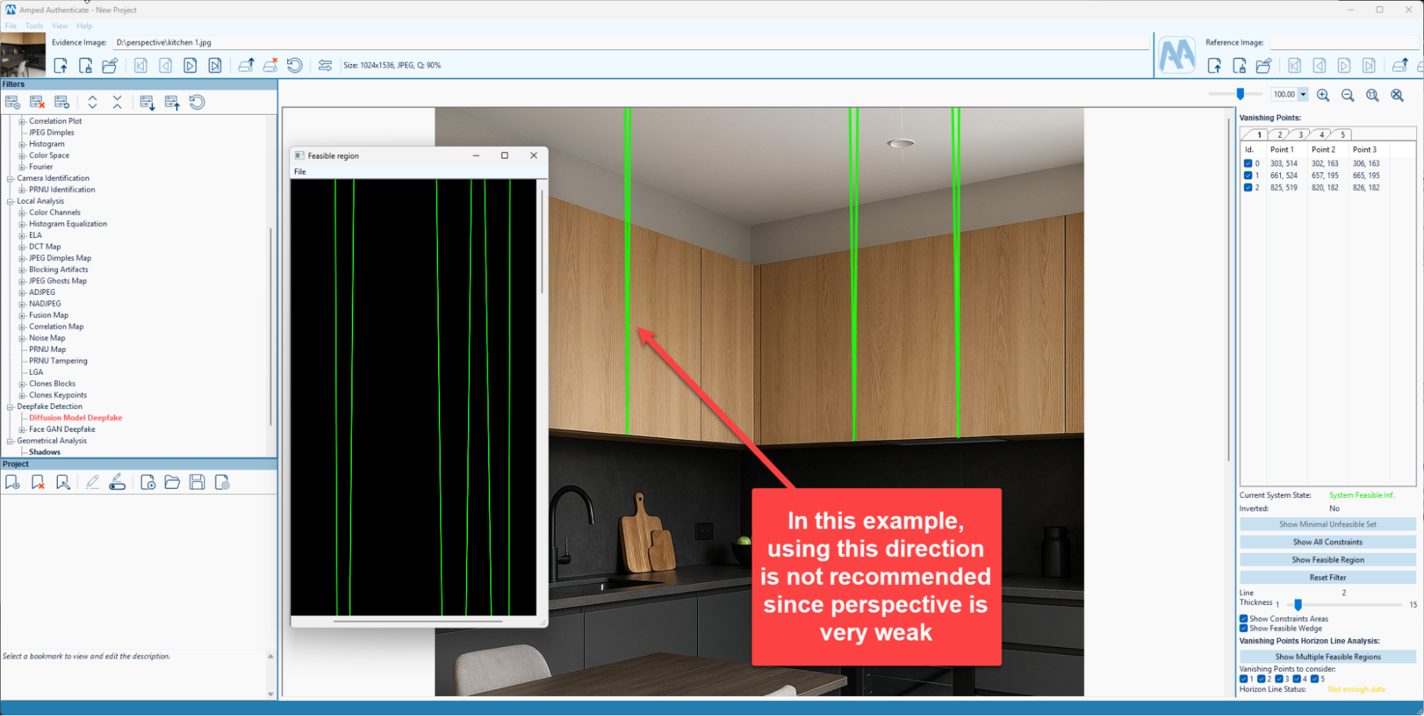Reset all filters in the Filters panel

[x=197, y=101]
